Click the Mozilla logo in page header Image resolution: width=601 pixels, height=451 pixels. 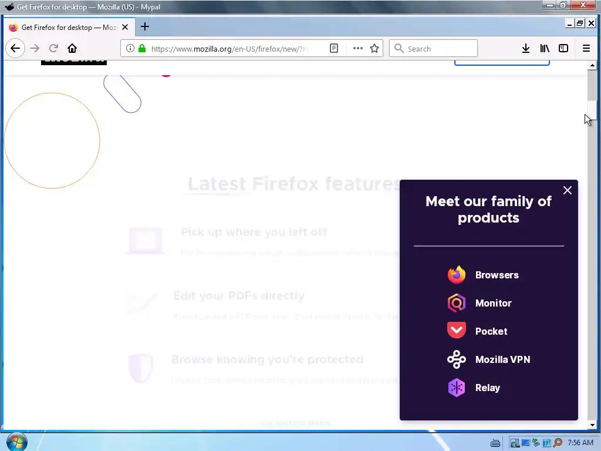pyautogui.click(x=73, y=62)
